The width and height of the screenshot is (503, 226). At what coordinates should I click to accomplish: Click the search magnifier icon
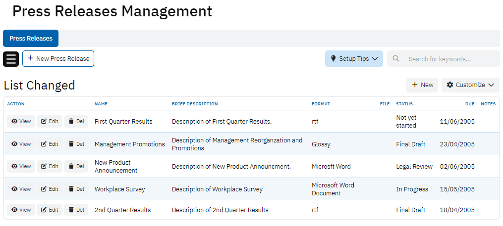coord(396,59)
